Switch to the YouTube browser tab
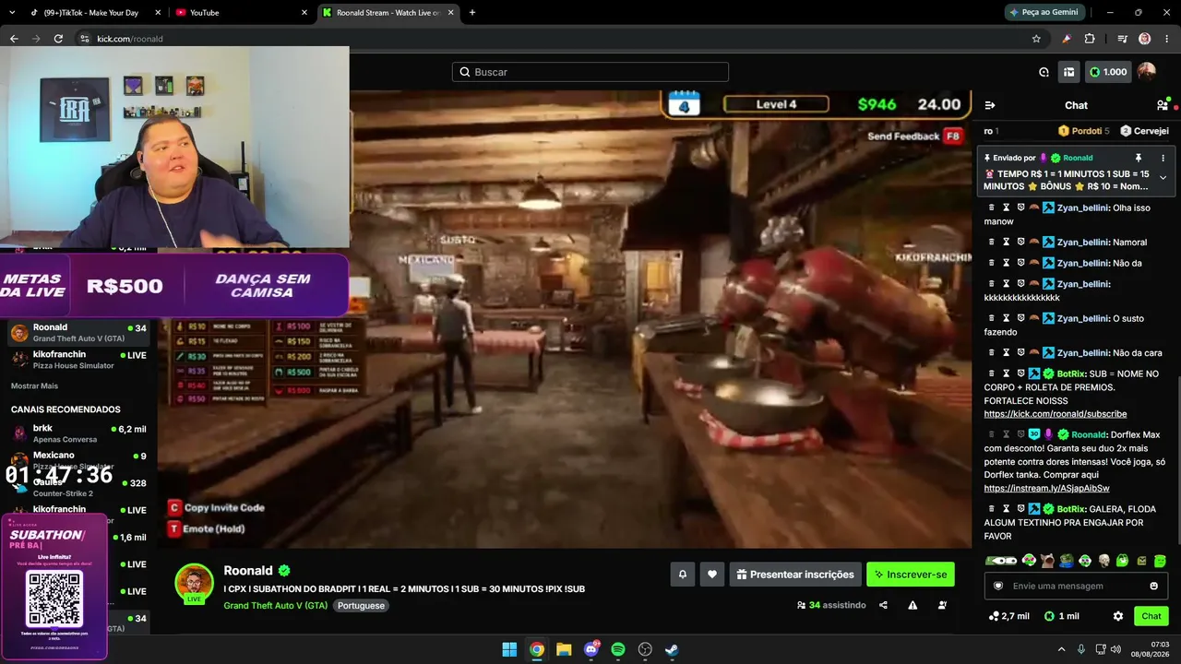The image size is (1181, 664). click(x=240, y=13)
